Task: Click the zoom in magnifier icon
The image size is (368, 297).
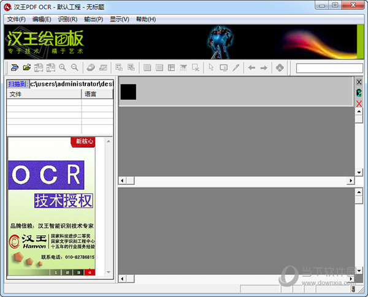Action: pyautogui.click(x=63, y=68)
